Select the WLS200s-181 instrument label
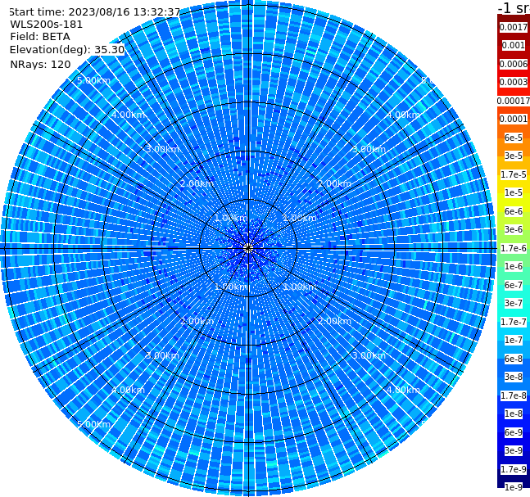 pos(47,25)
